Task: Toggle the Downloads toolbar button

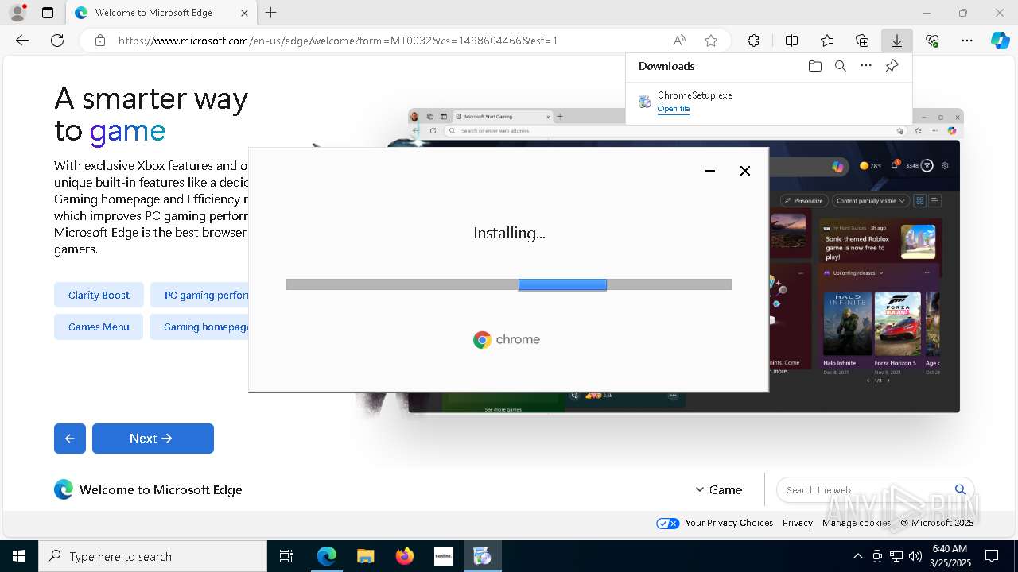Action: (x=897, y=41)
